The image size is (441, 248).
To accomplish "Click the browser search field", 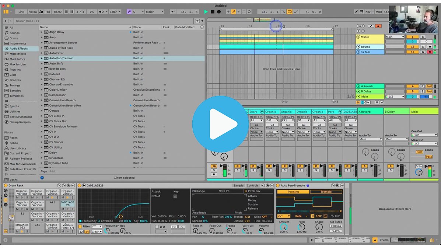I will [104, 21].
